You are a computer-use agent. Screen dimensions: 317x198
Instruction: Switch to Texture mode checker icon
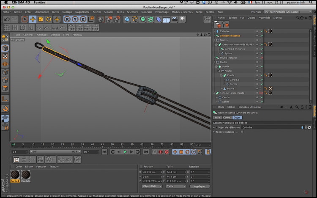(x=5, y=56)
